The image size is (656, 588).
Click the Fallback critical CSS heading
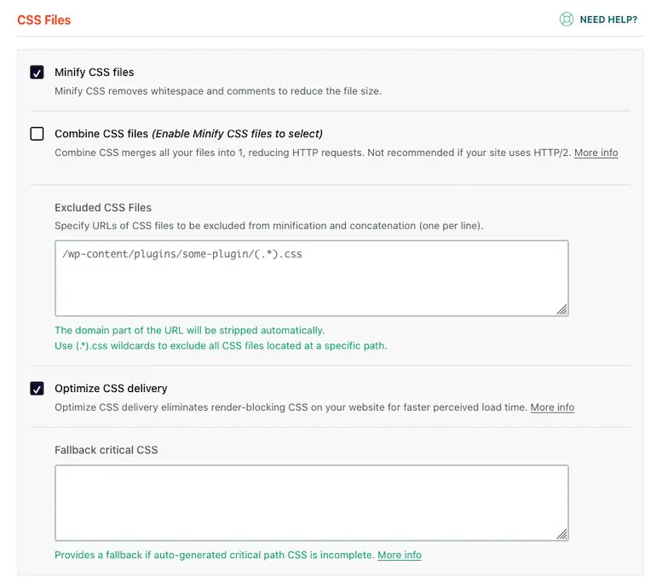click(106, 450)
